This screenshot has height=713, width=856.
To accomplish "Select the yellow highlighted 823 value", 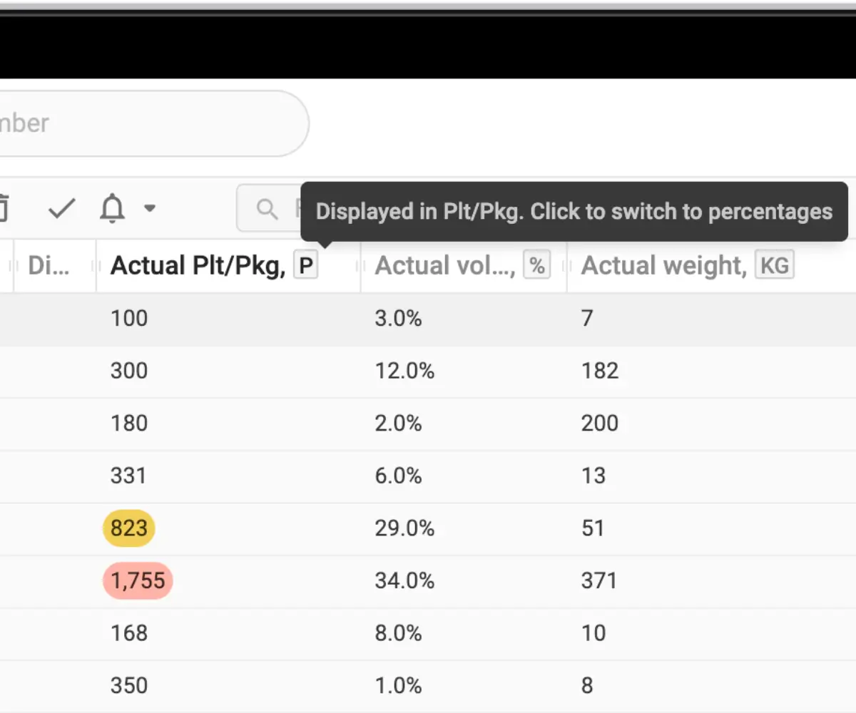I will tap(129, 528).
